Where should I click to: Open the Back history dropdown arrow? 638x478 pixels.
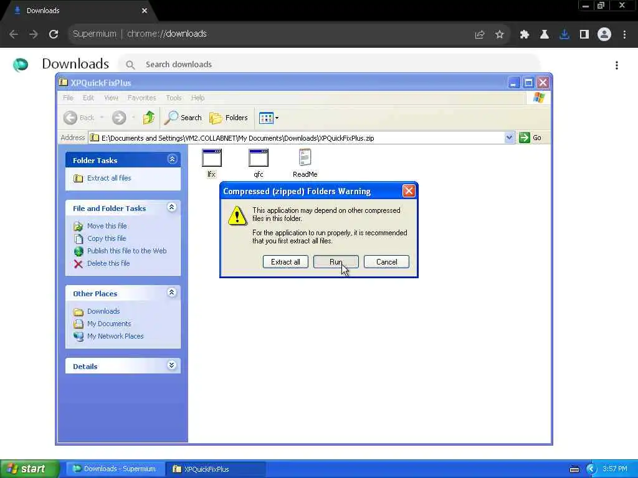[x=102, y=118]
